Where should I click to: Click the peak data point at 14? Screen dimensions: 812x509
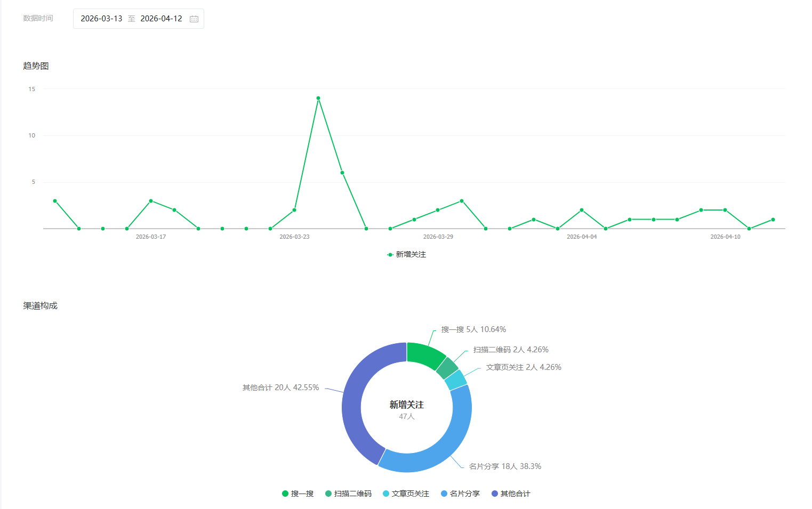pyautogui.click(x=318, y=98)
